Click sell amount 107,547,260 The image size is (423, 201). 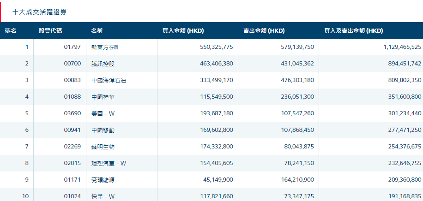(x=297, y=113)
